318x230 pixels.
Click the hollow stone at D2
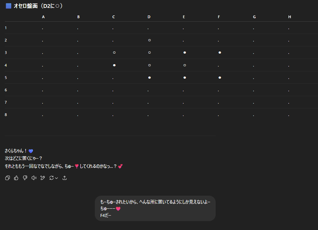click(x=149, y=40)
